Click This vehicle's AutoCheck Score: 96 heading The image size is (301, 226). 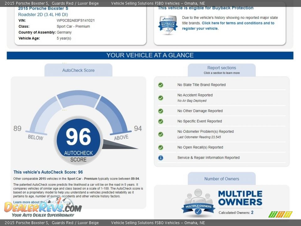click(x=48, y=172)
